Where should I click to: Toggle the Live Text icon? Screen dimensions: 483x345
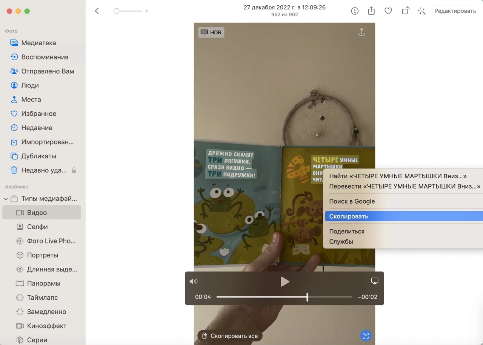pyautogui.click(x=365, y=336)
